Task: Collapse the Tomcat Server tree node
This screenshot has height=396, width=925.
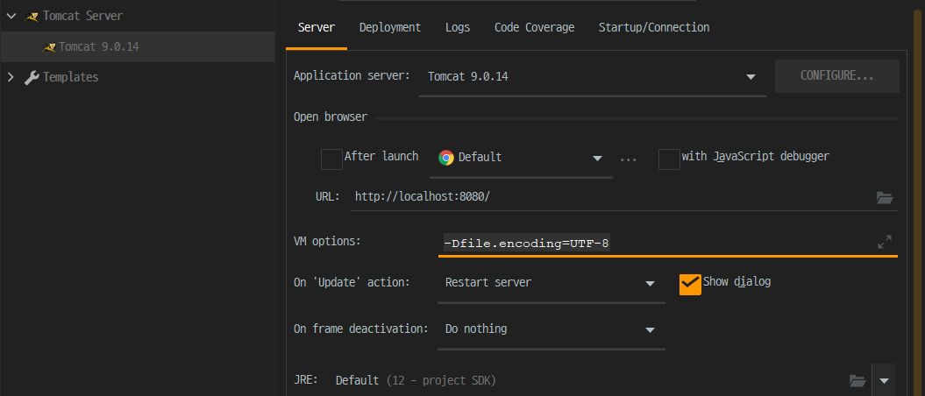Action: point(11,16)
